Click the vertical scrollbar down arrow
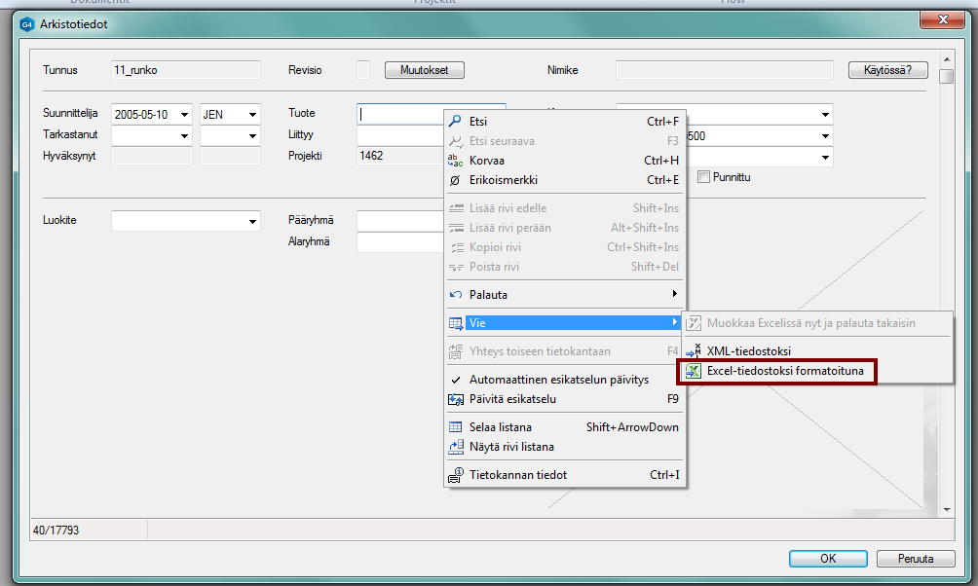 [946, 509]
